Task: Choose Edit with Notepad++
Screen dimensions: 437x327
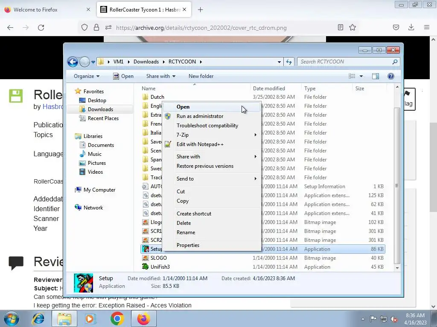Action: click(212, 144)
